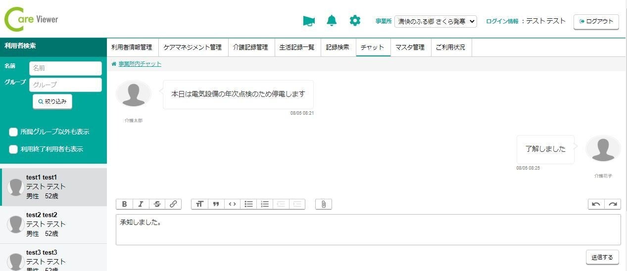
Task: Decrease indent level icon
Action: pyautogui.click(x=281, y=204)
